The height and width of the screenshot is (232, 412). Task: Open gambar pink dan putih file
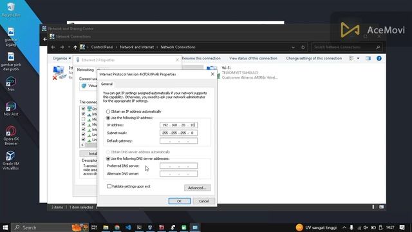click(x=11, y=62)
